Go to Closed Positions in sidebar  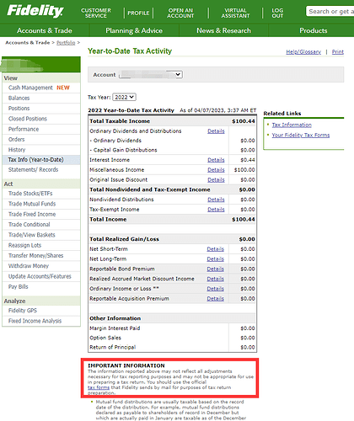click(28, 119)
